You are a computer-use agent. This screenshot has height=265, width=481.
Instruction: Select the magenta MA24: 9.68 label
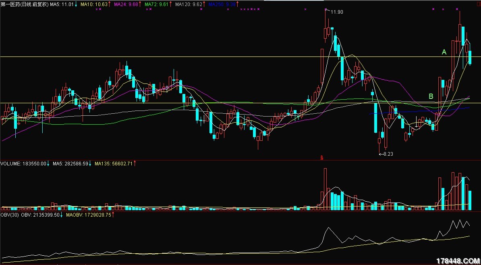pyautogui.click(x=125, y=4)
